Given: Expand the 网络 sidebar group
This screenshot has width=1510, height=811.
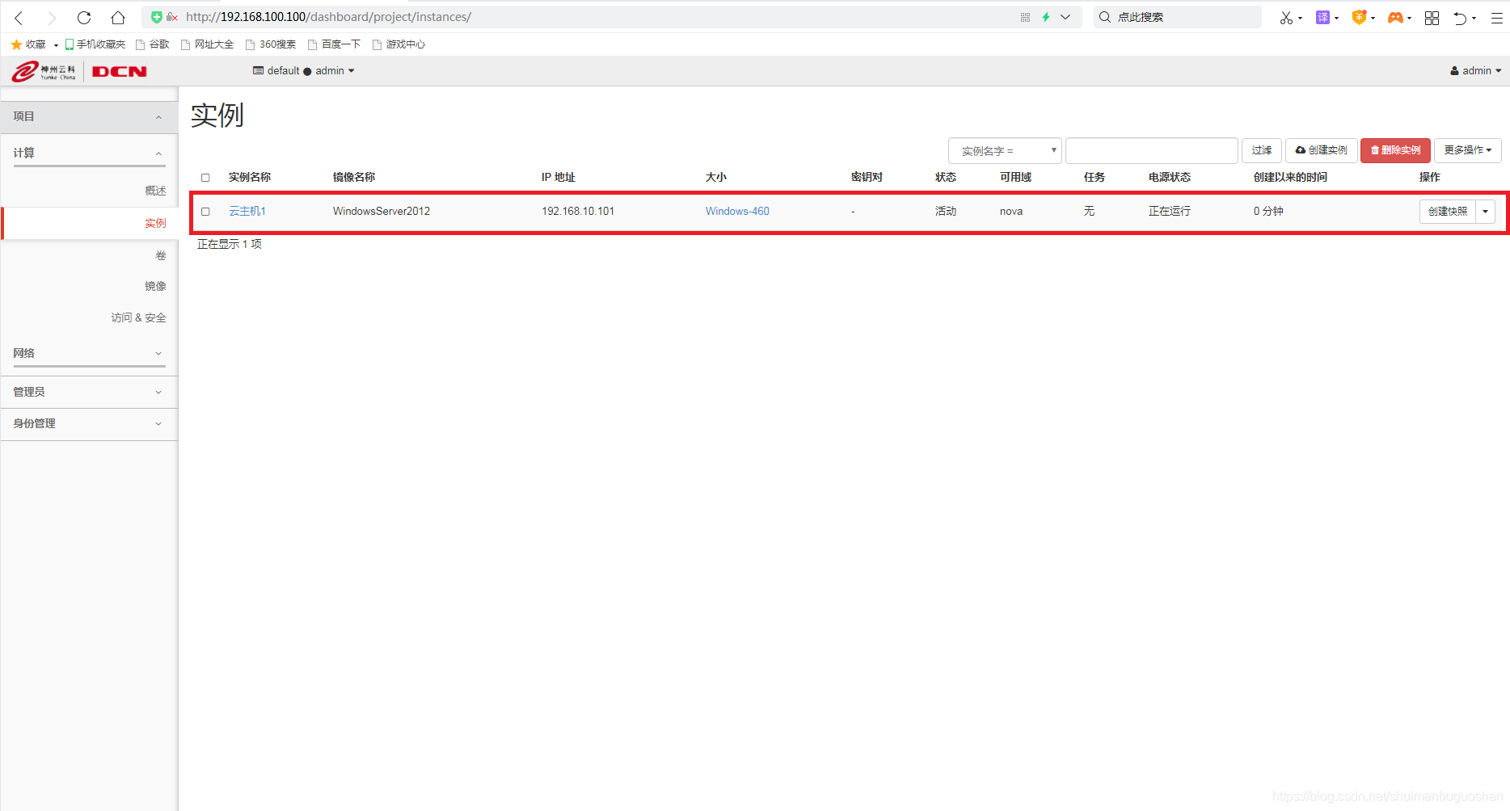Looking at the screenshot, I should pos(89,354).
